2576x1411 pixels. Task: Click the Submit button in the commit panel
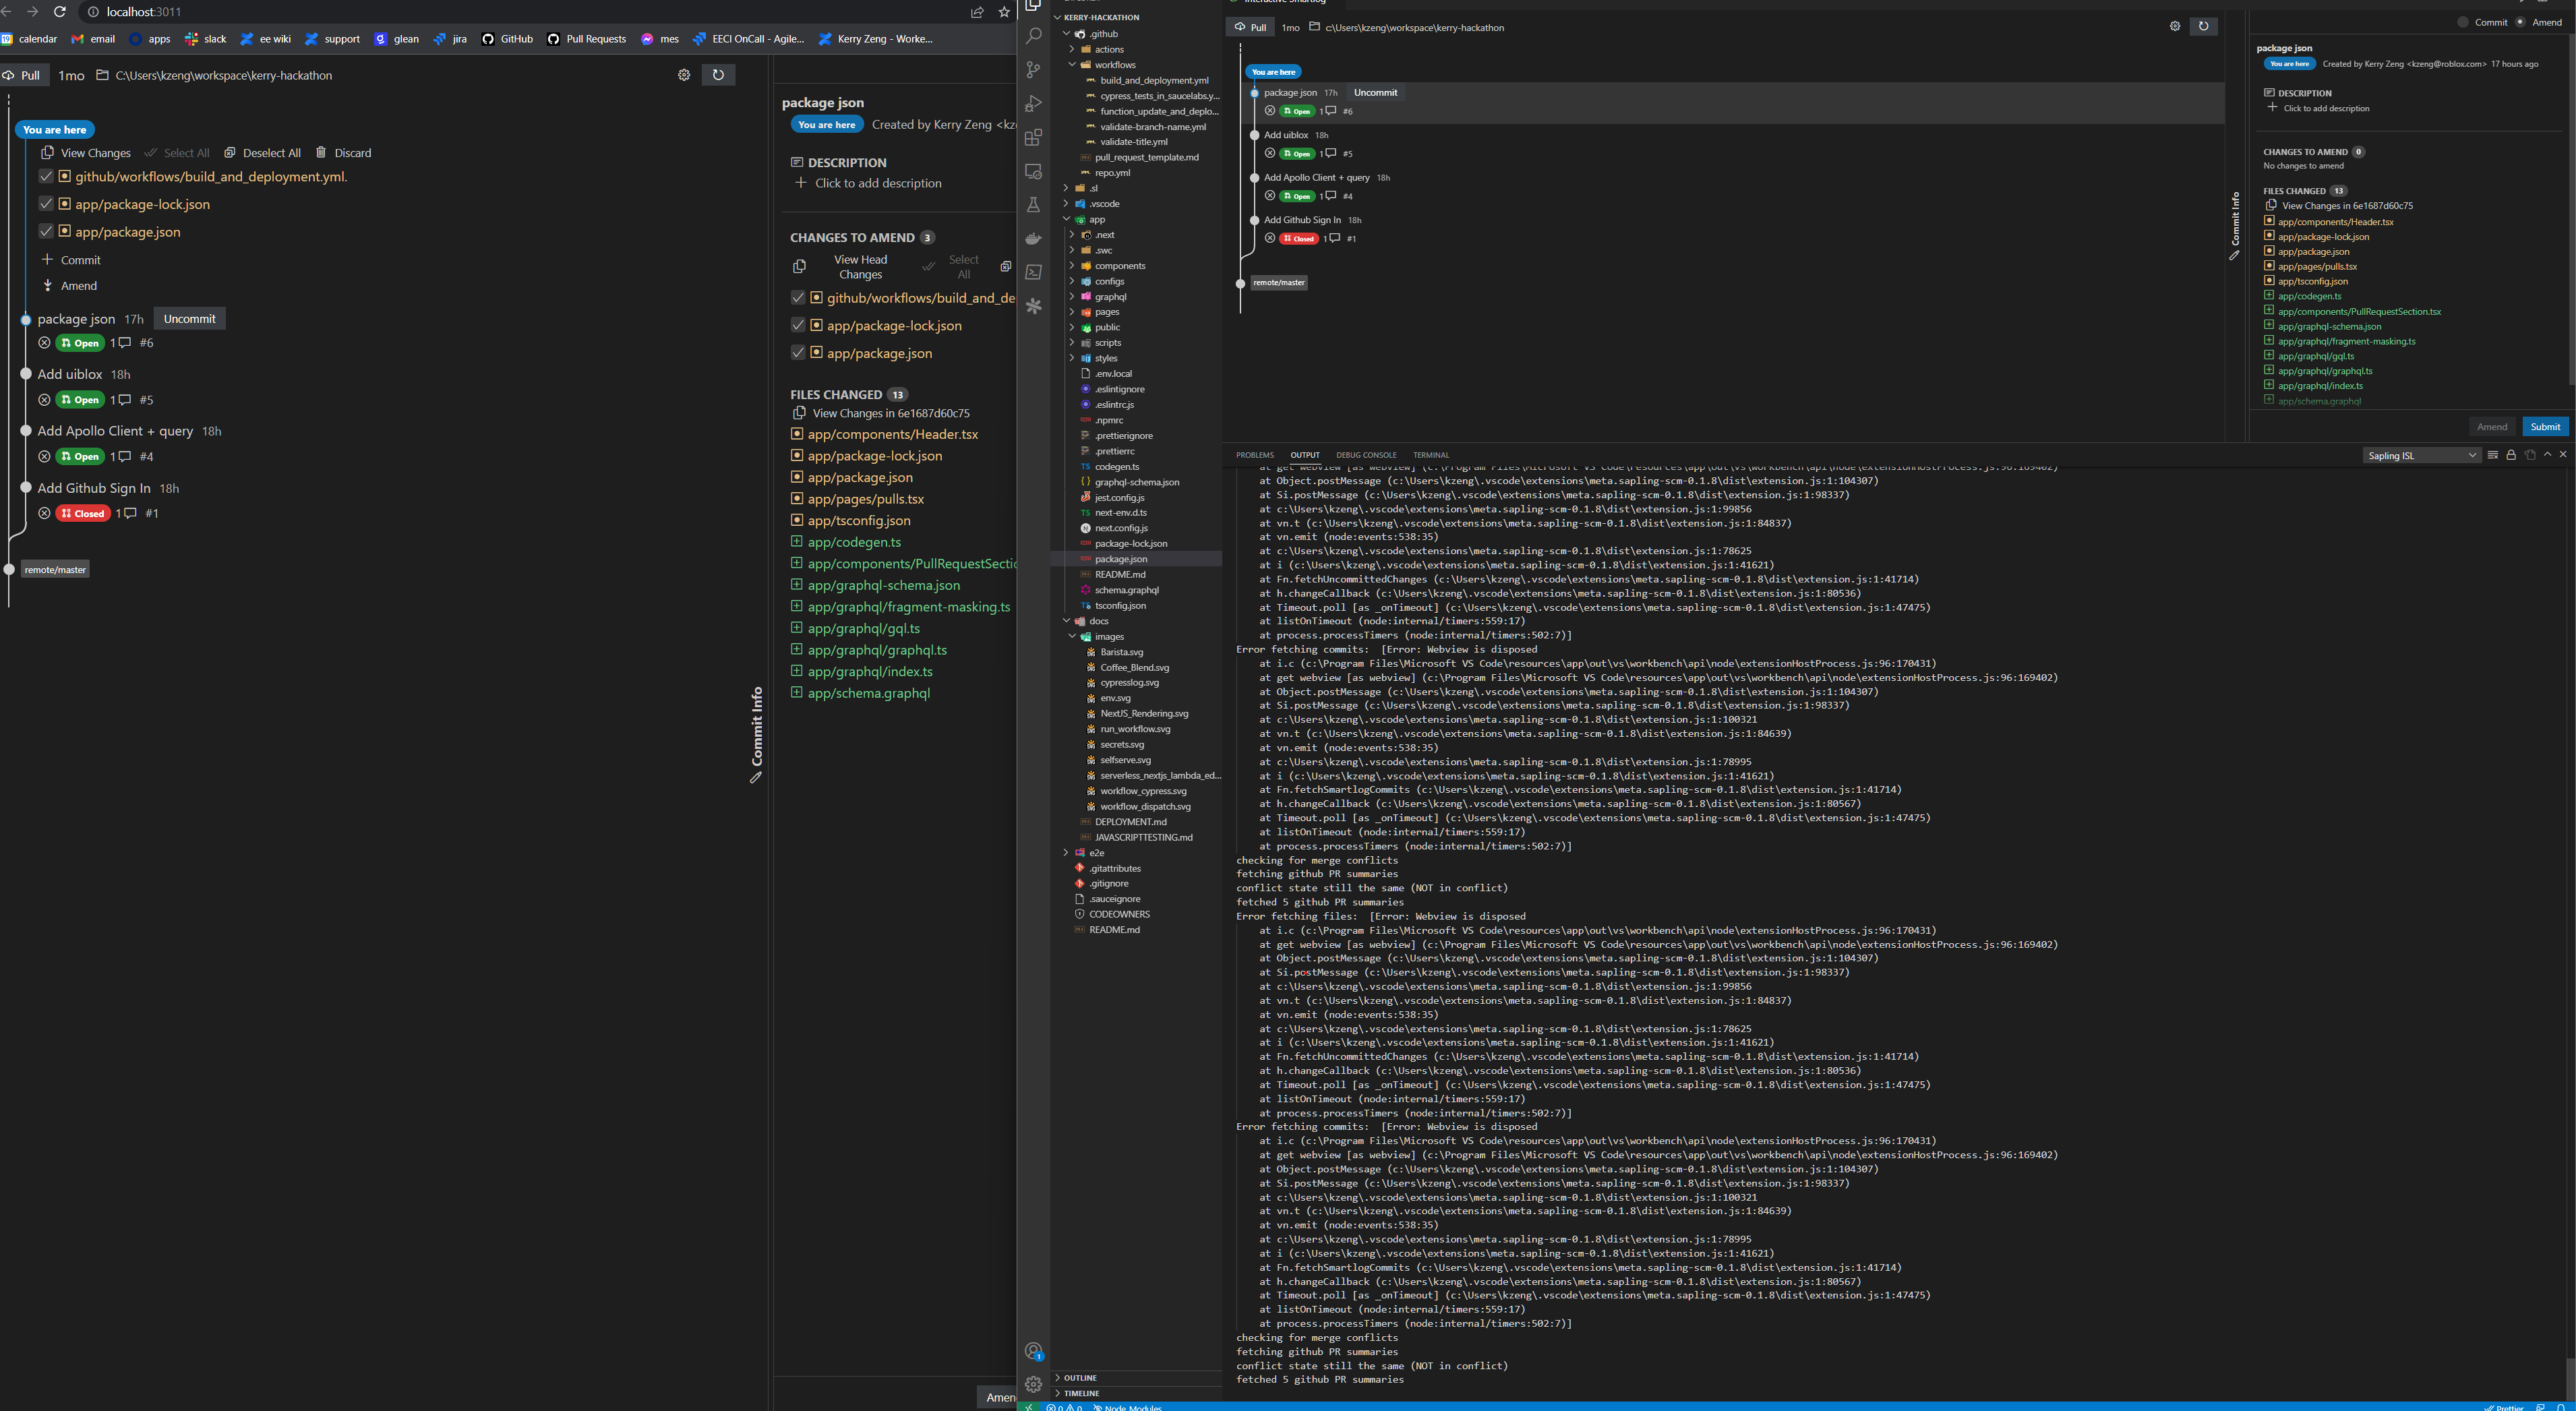2545,426
